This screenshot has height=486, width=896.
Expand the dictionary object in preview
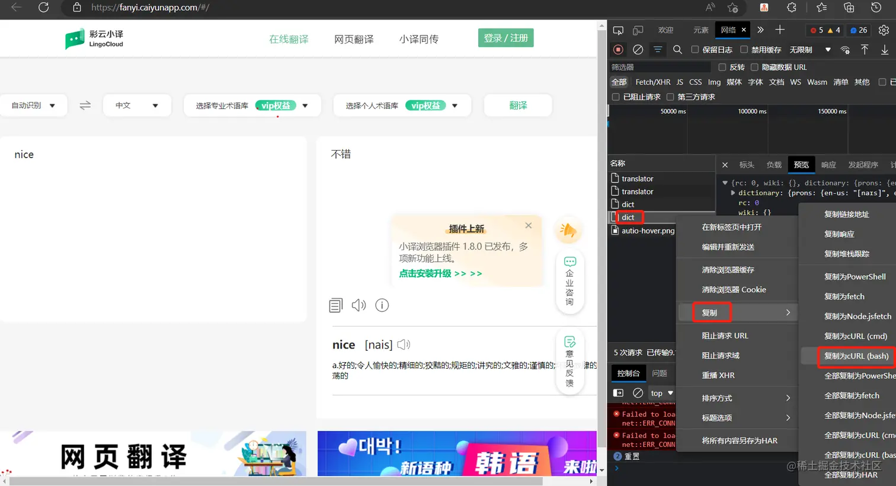coord(733,193)
